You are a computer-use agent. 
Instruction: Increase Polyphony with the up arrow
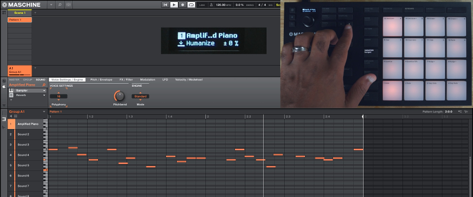[59, 93]
